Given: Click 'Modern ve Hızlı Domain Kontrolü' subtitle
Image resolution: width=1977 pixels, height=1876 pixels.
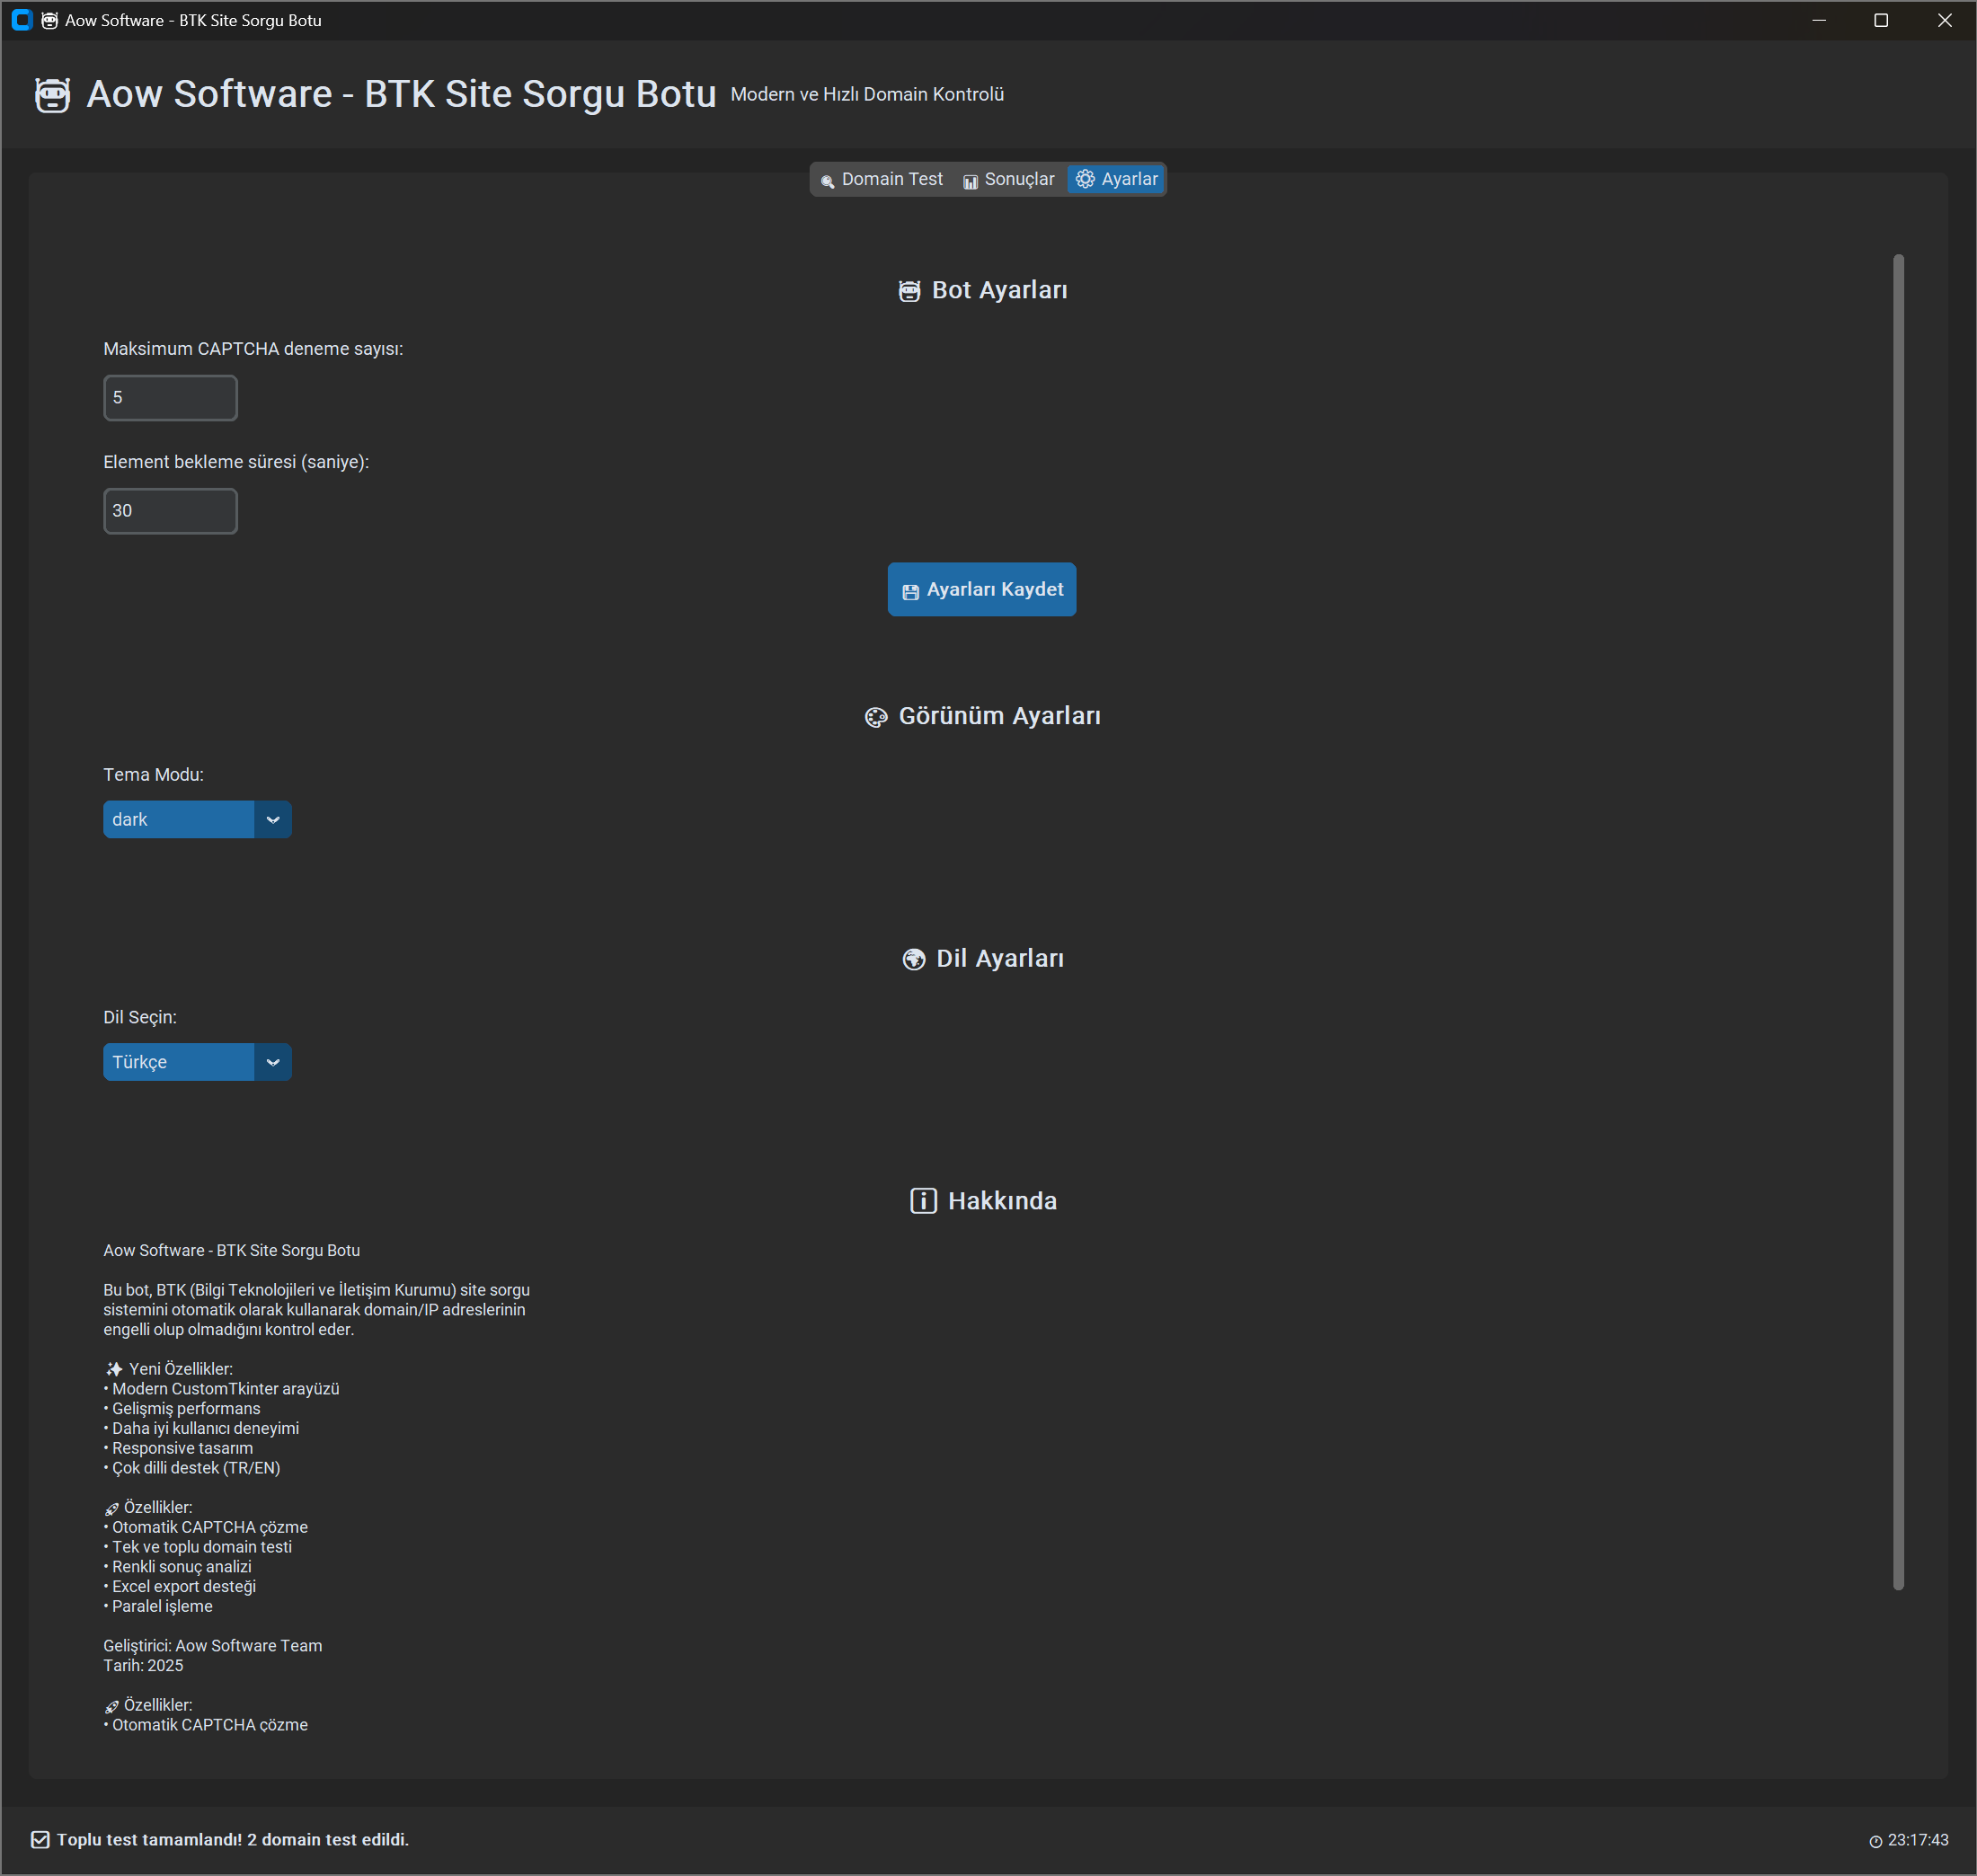Looking at the screenshot, I should tap(867, 94).
